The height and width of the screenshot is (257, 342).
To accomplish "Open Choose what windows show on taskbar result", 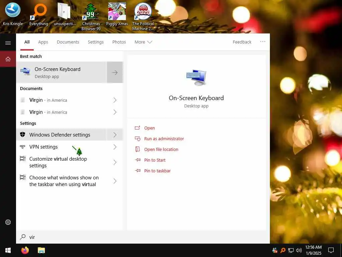I will coord(61,181).
